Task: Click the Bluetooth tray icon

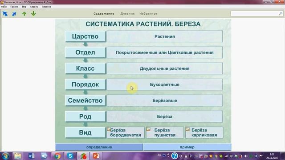Action: coord(256,156)
